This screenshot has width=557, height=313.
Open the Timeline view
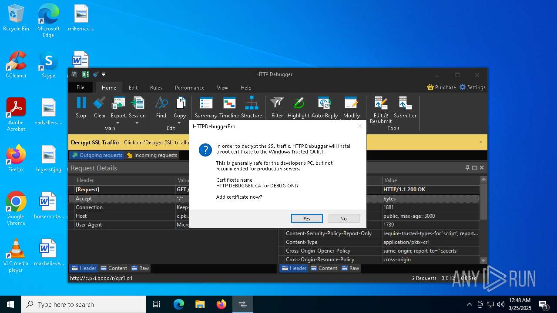point(229,107)
